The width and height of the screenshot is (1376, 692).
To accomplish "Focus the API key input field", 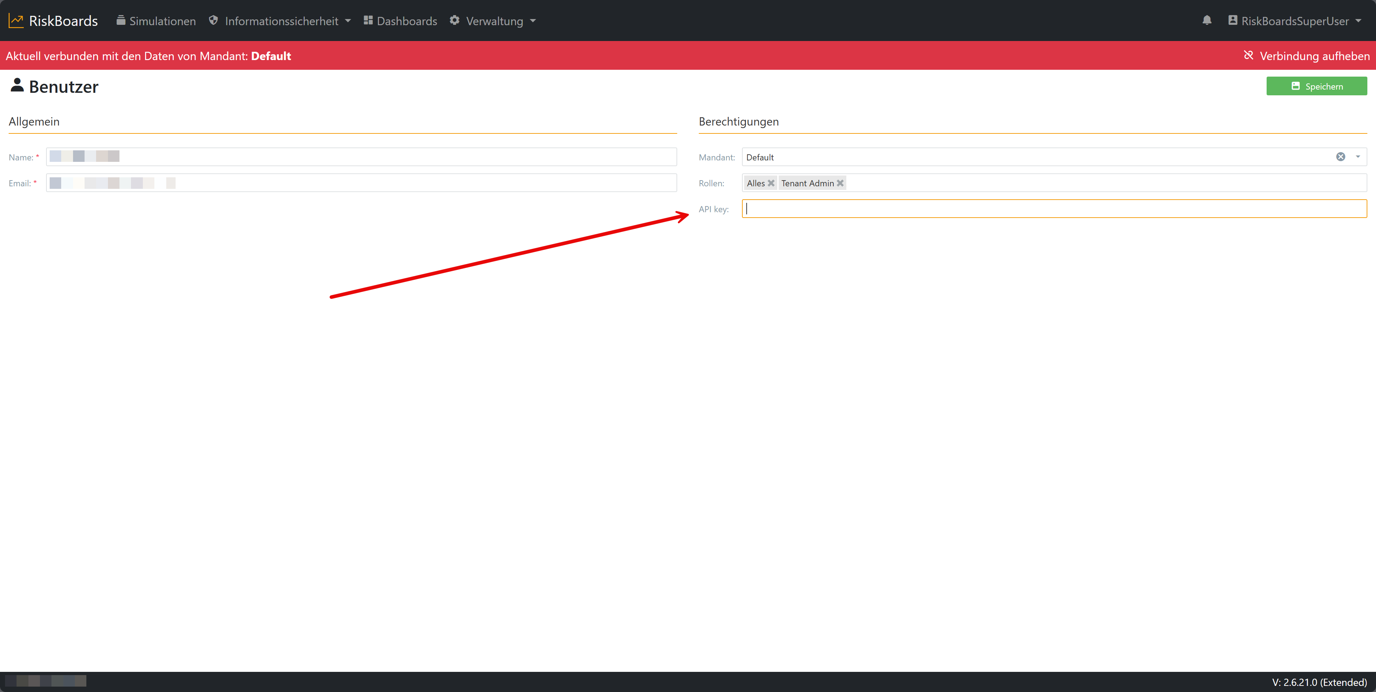I will pyautogui.click(x=1053, y=209).
